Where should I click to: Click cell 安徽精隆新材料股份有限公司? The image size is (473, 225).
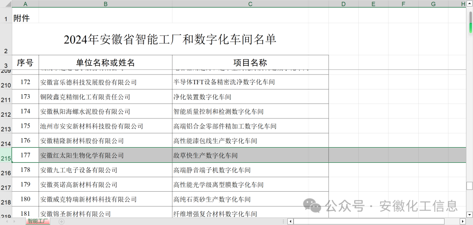[106, 140]
